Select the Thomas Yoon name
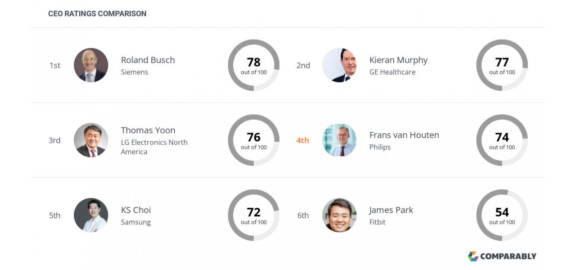Viewport: 576px width, 270px height. [x=148, y=130]
